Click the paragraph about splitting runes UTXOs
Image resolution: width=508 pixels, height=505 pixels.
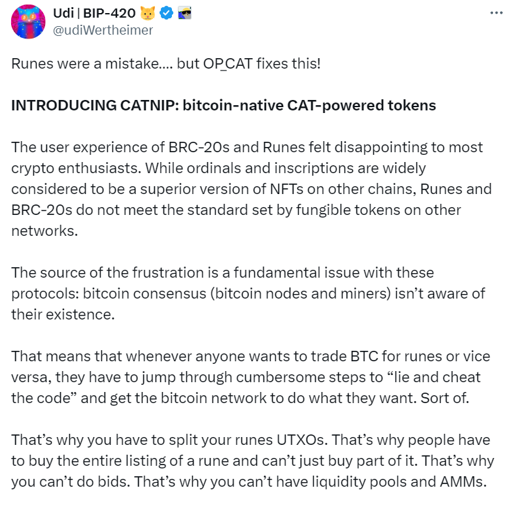point(247,461)
